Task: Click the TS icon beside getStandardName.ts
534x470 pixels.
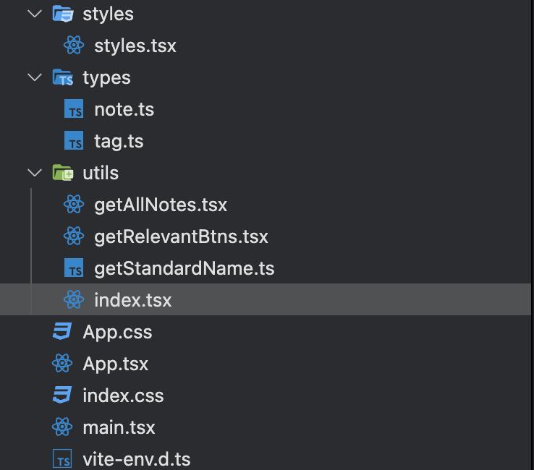Action: [74, 268]
